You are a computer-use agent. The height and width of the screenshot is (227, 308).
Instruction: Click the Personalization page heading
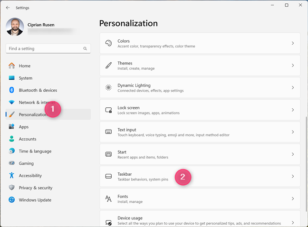128,23
